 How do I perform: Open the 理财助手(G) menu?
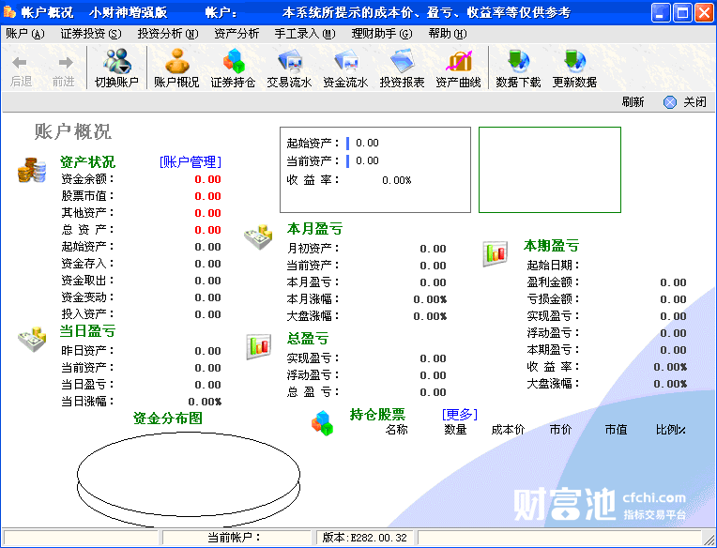click(x=382, y=34)
